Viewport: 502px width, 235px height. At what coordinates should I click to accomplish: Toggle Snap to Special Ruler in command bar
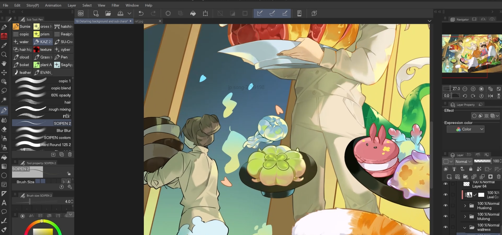[x=272, y=13]
